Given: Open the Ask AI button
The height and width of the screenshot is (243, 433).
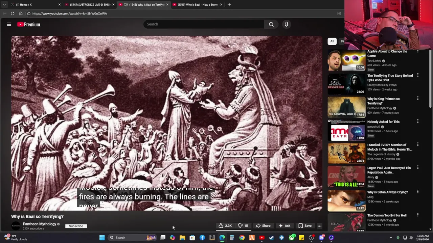Looking at the screenshot, I should click(284, 226).
